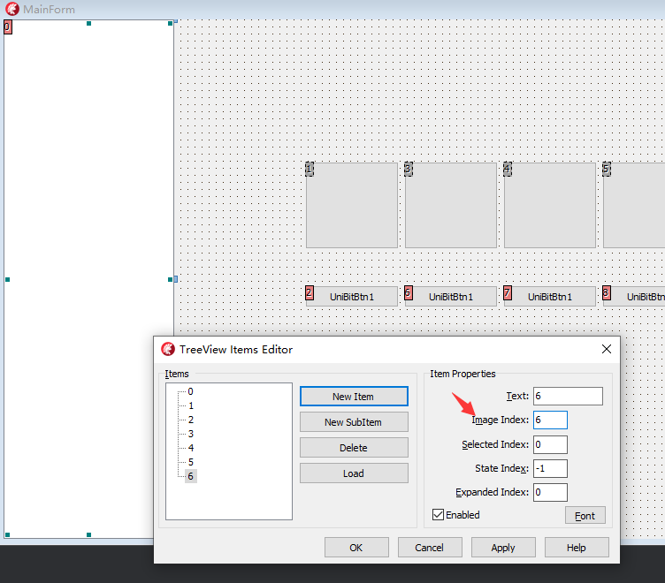
Task: Click into the Image Index field
Action: [x=550, y=420]
